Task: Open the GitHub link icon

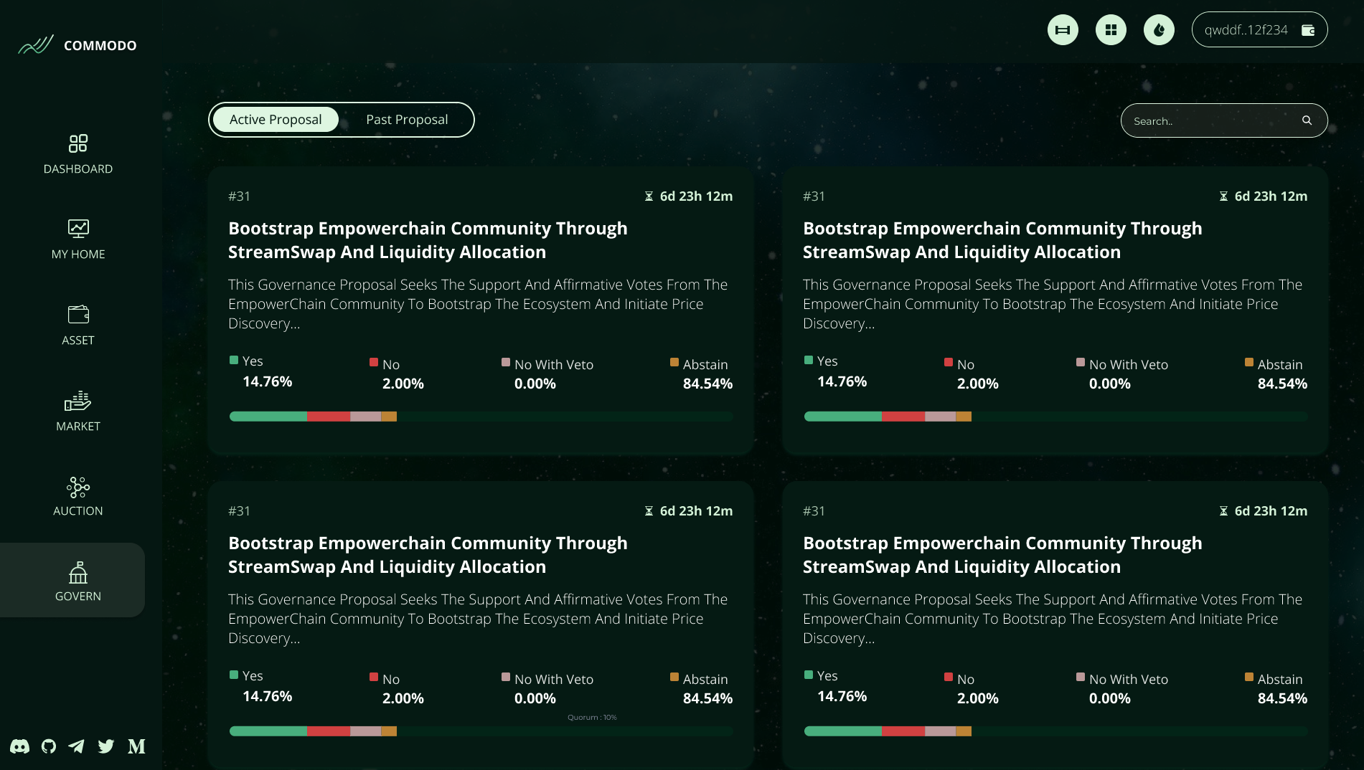Action: [x=49, y=746]
